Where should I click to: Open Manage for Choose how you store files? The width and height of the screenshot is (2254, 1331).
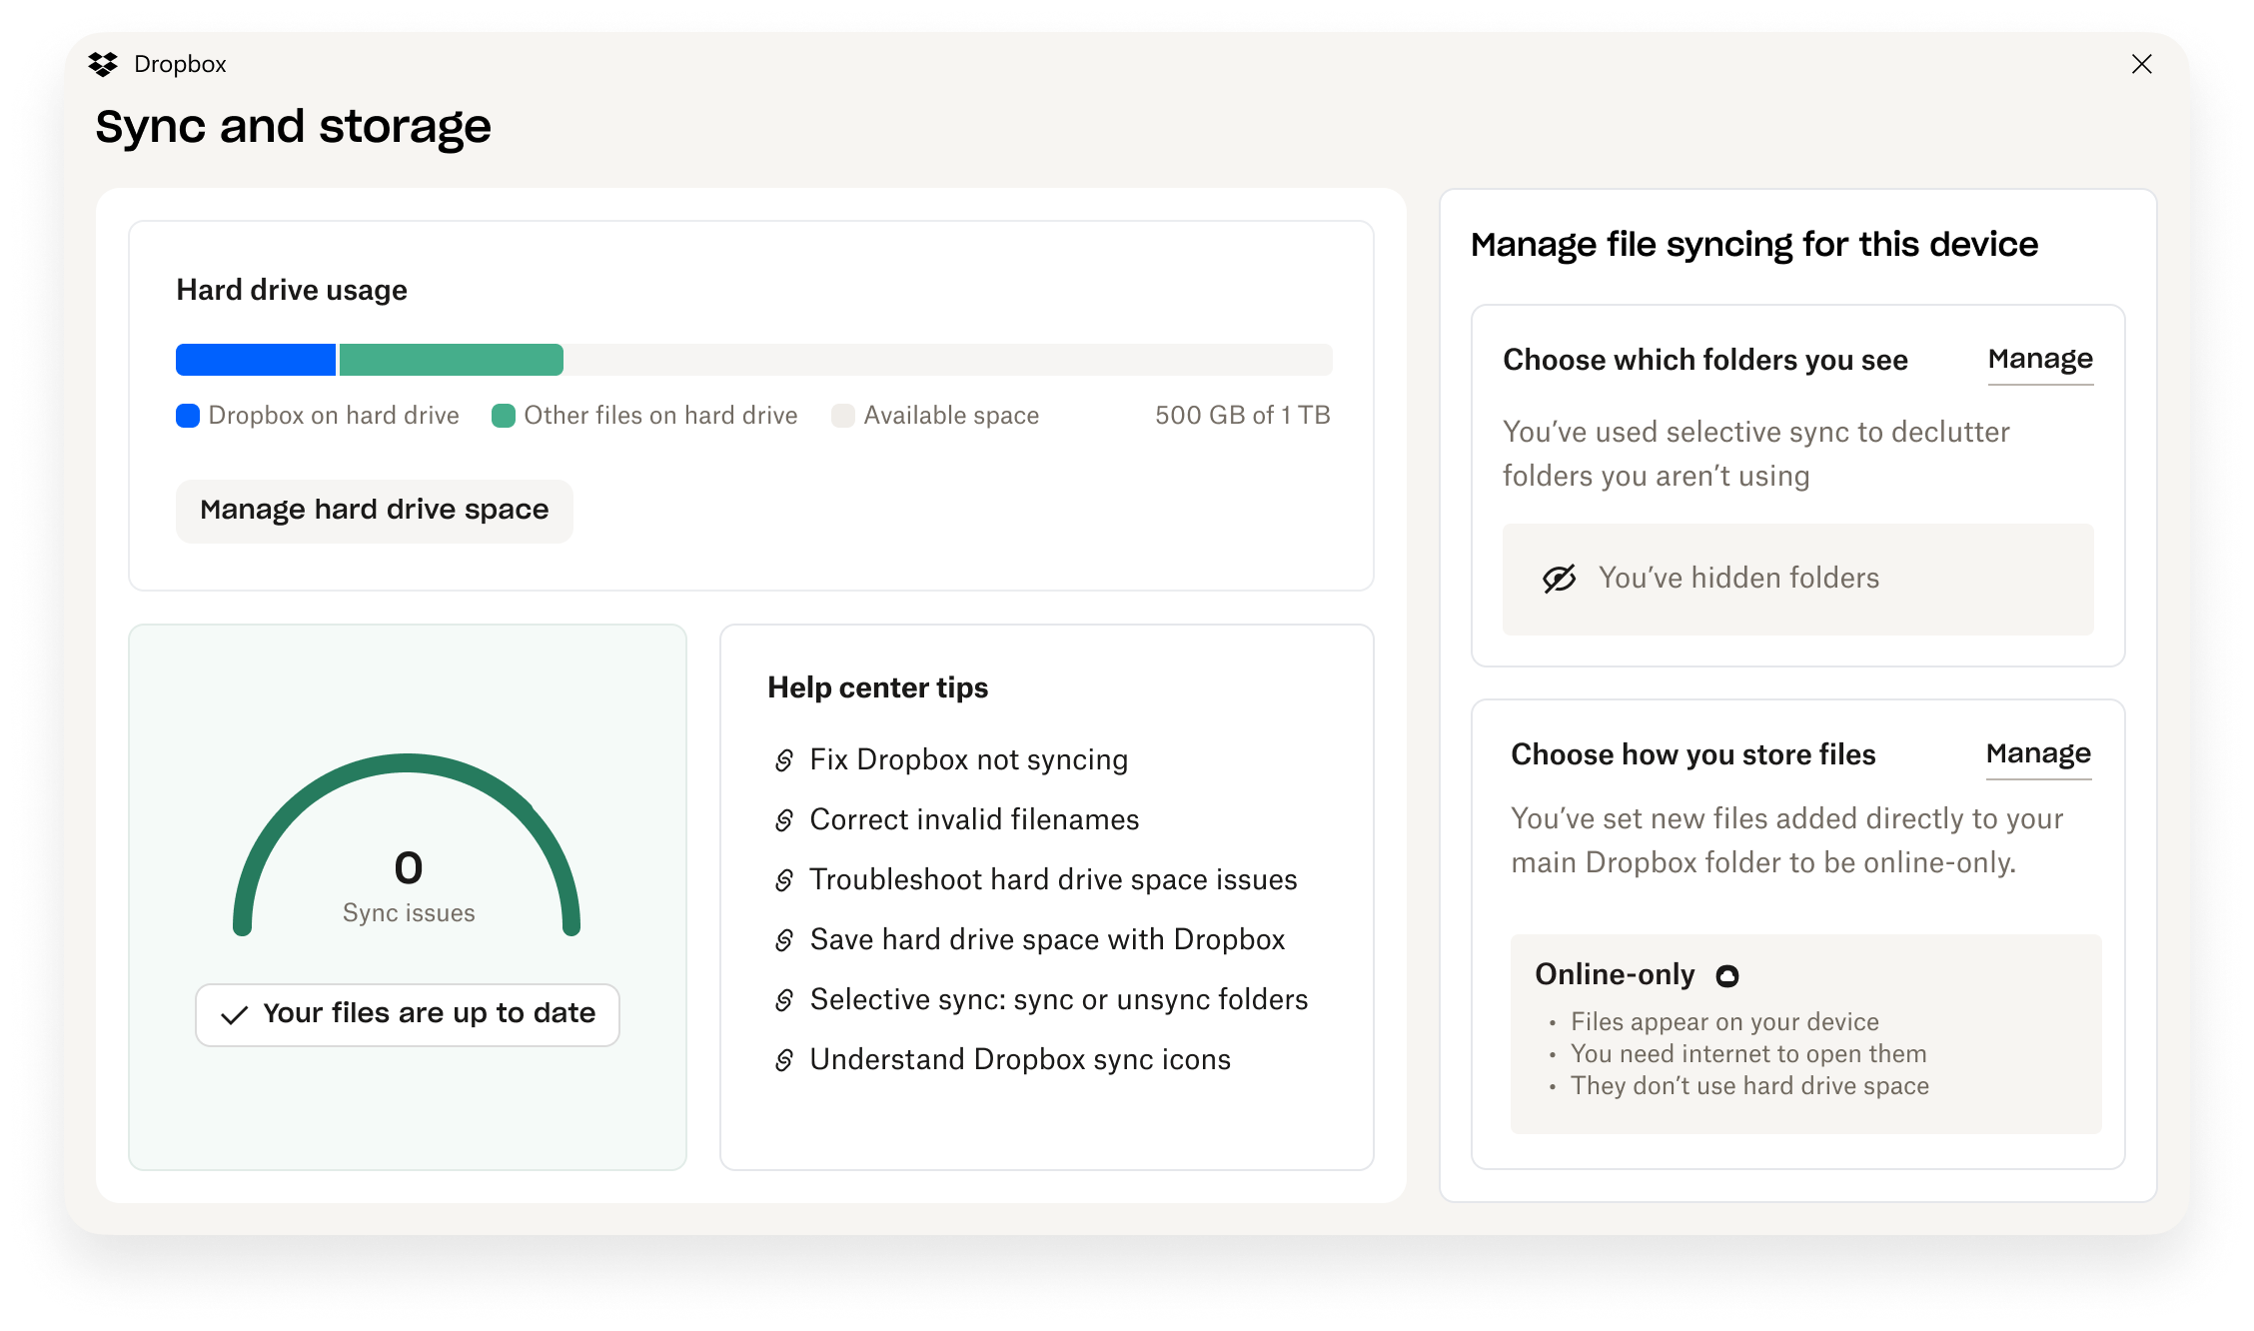coord(2038,753)
